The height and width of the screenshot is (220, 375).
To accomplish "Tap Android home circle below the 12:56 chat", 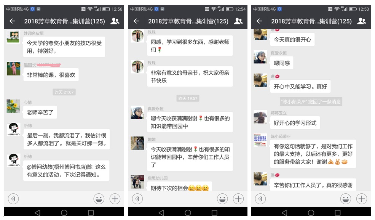I will 64,213.
